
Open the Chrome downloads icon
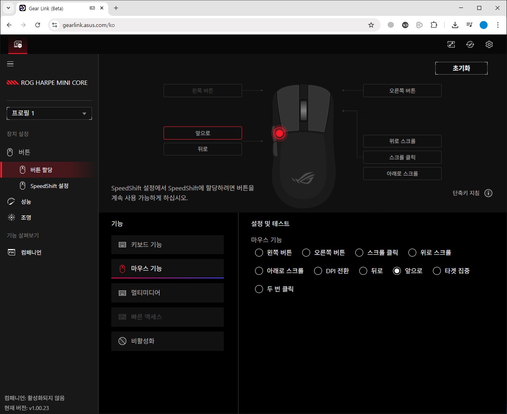pyautogui.click(x=455, y=25)
